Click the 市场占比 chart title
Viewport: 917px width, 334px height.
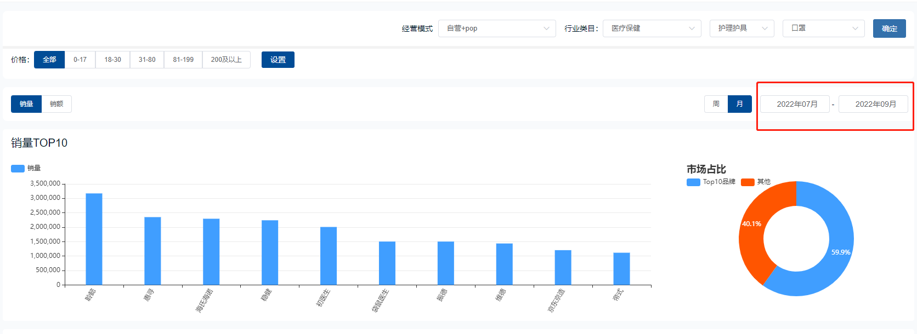pyautogui.click(x=706, y=169)
